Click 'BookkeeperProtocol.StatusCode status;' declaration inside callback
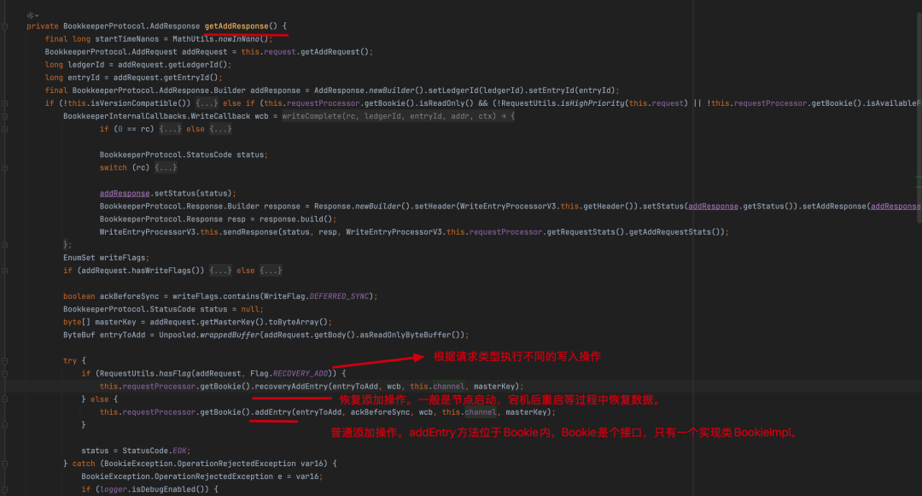Screen dimensions: 922x496 (184, 155)
